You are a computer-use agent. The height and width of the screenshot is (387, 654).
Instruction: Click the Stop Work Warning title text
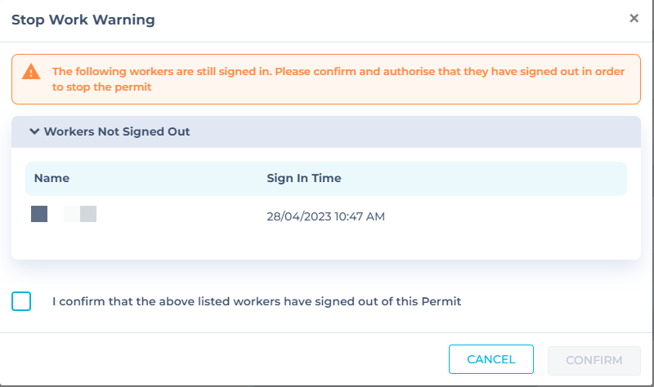tap(83, 19)
